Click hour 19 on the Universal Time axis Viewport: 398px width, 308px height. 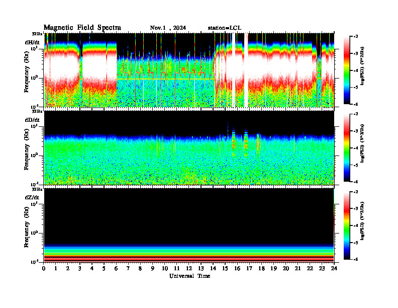pos(273,268)
